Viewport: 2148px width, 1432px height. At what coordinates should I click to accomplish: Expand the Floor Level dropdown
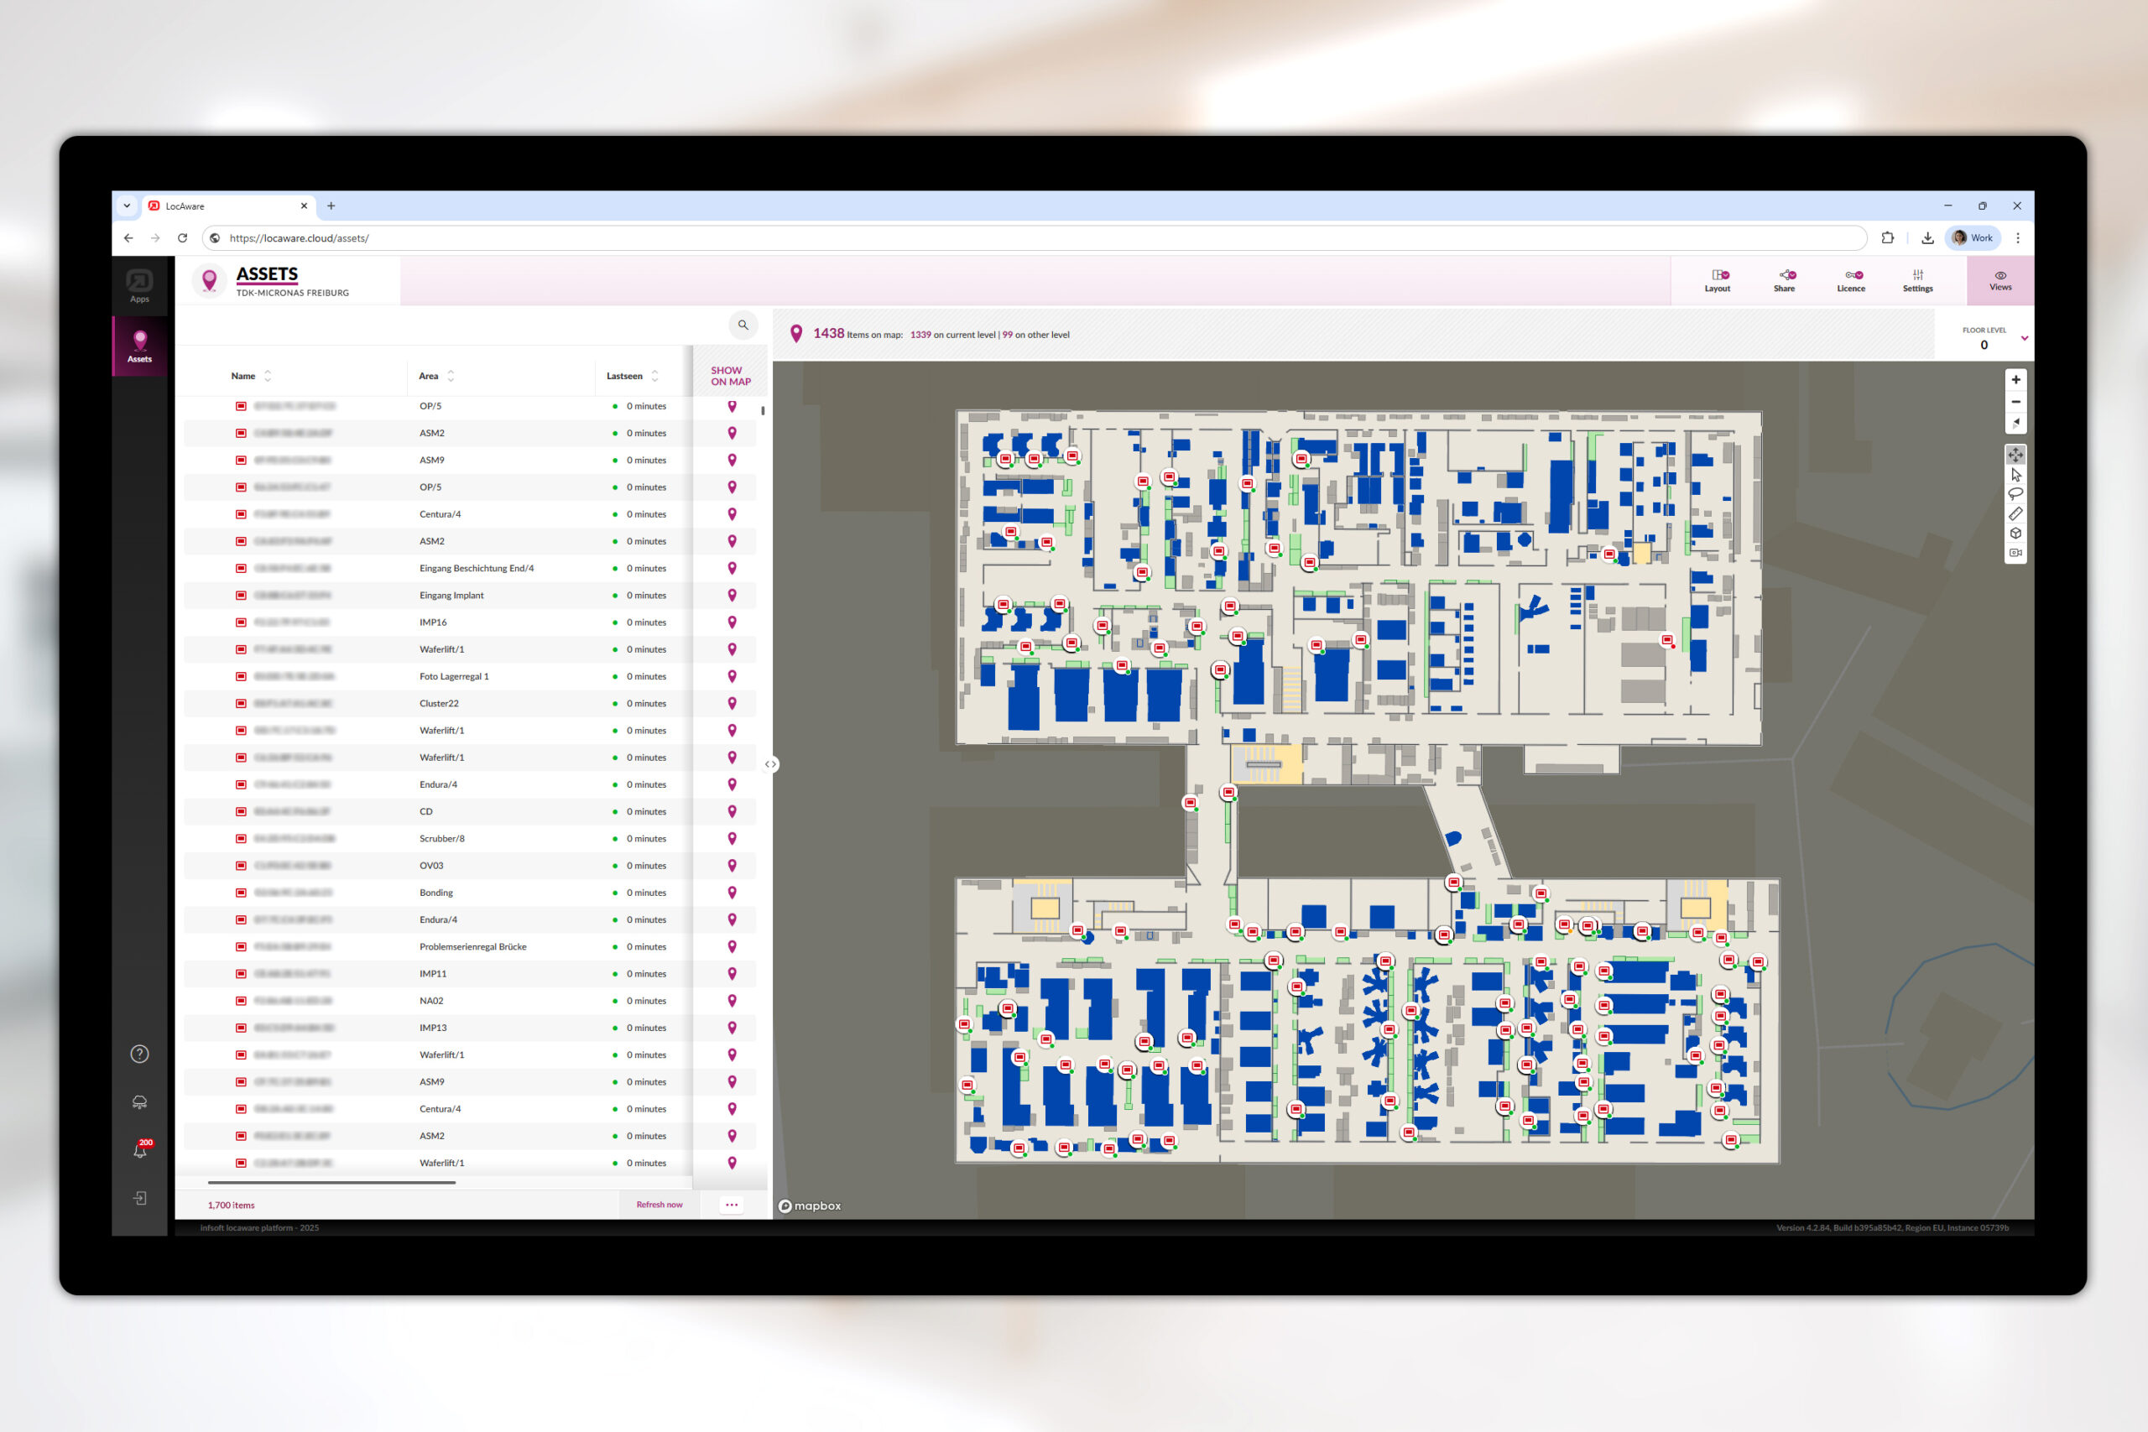point(2024,339)
